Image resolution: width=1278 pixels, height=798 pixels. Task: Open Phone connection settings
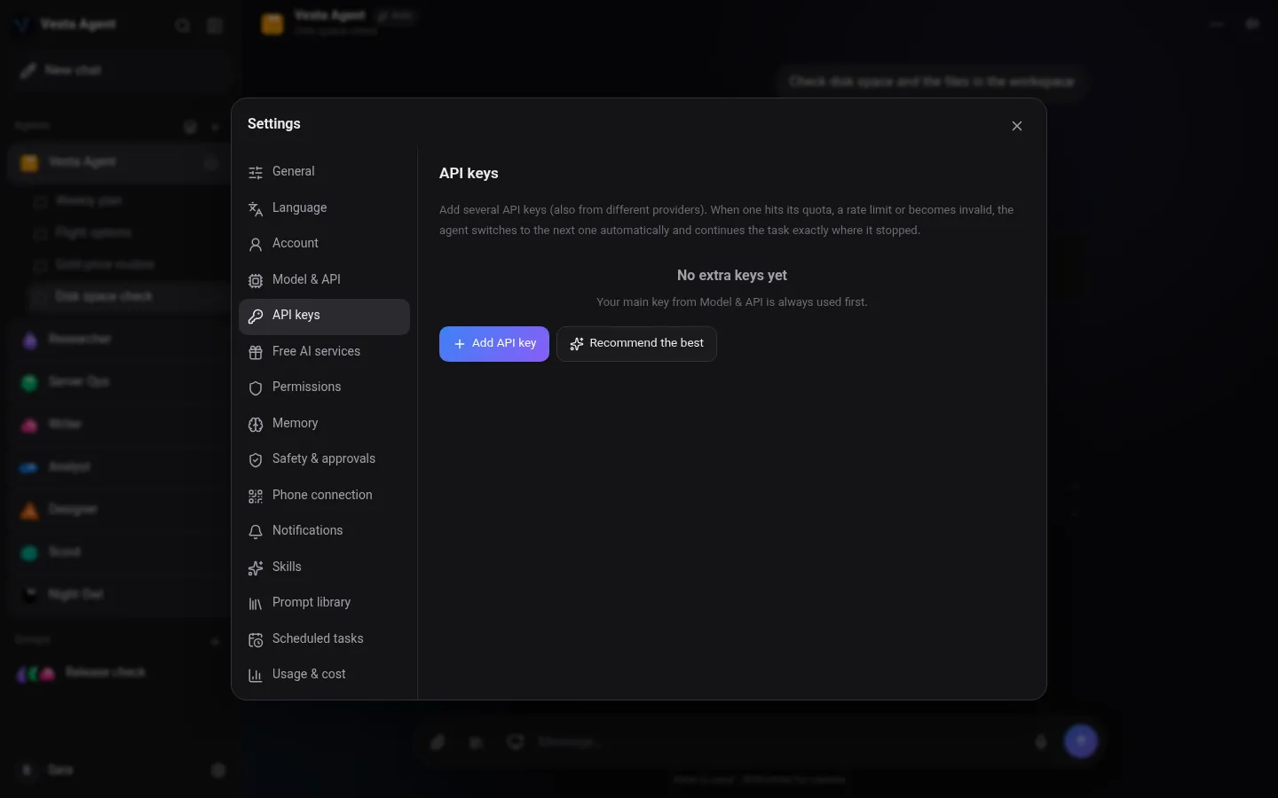pos(324,496)
